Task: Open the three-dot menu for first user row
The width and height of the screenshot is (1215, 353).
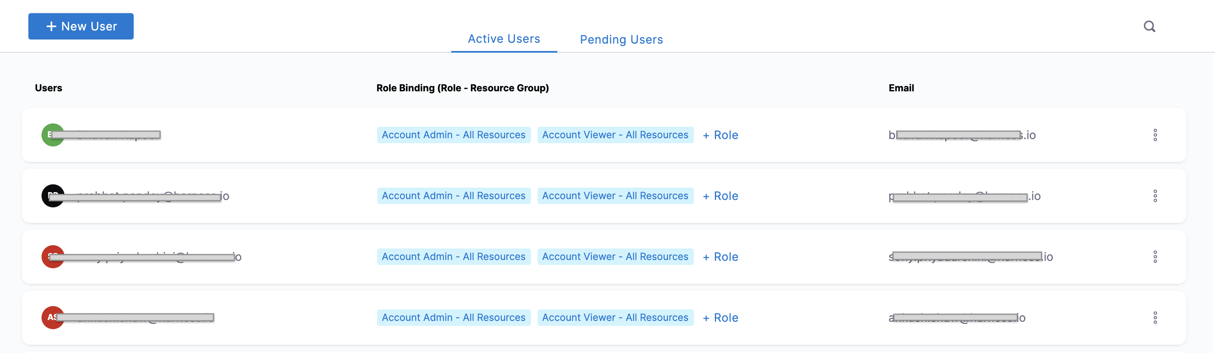Action: [1155, 135]
